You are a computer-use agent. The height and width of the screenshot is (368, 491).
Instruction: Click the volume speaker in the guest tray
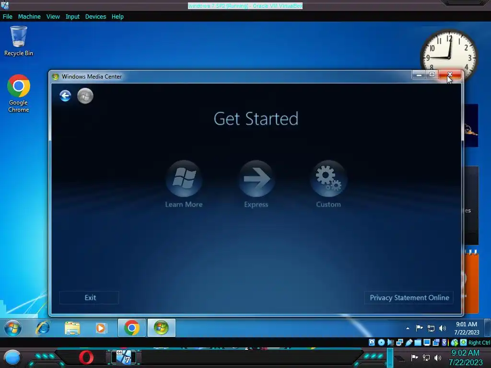(442, 328)
